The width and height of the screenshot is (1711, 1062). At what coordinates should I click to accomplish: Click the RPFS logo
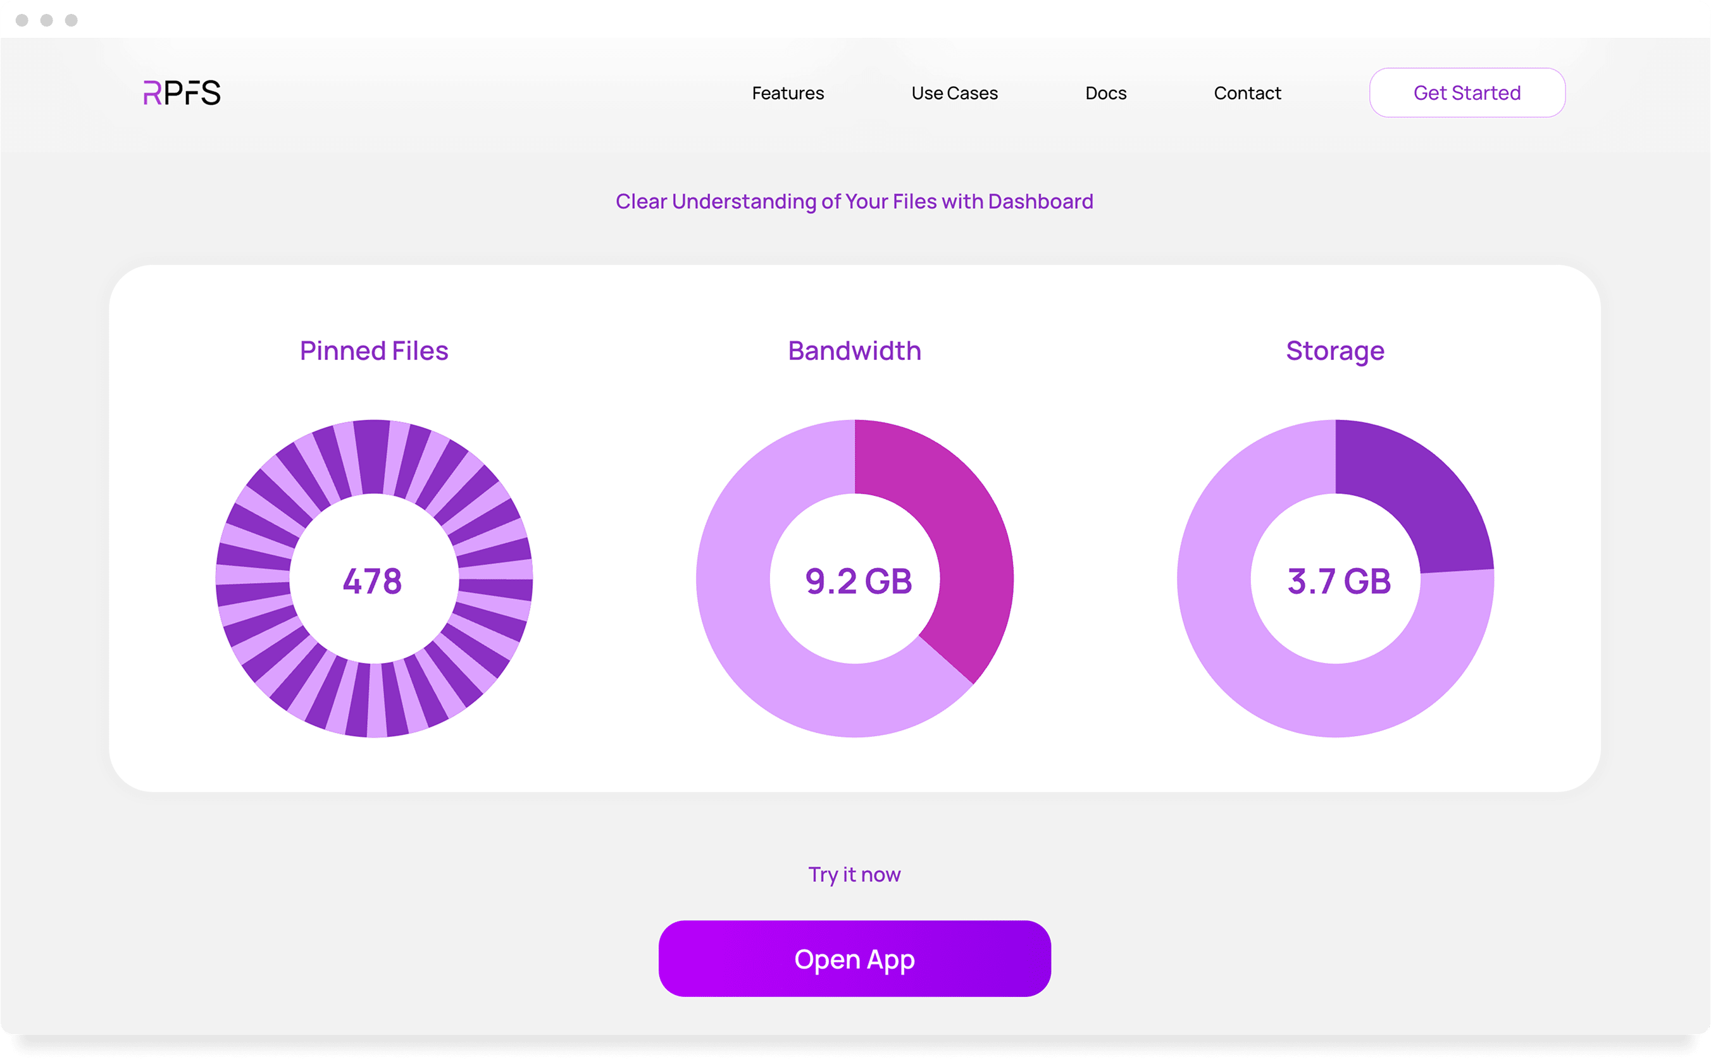click(x=182, y=93)
